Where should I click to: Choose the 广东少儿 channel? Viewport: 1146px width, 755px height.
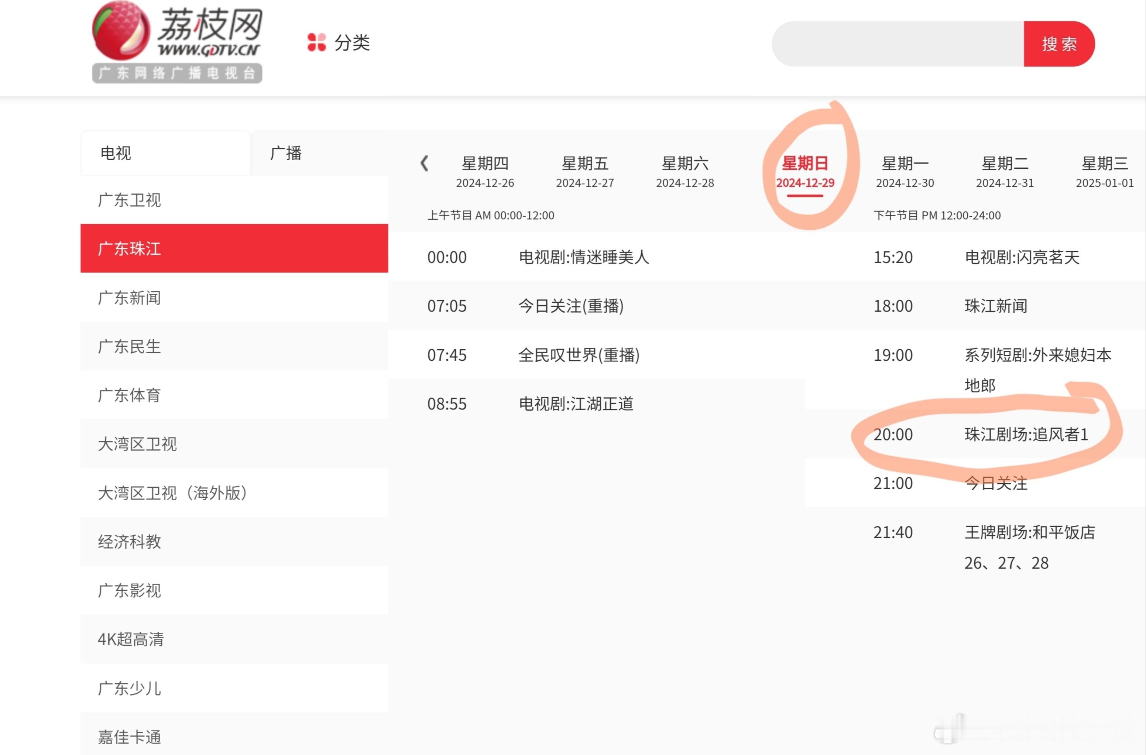click(234, 688)
